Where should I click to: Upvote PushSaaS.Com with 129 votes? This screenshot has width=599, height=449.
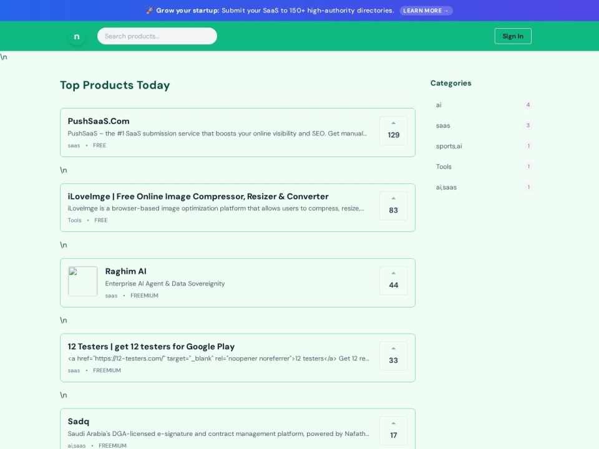pyautogui.click(x=393, y=130)
